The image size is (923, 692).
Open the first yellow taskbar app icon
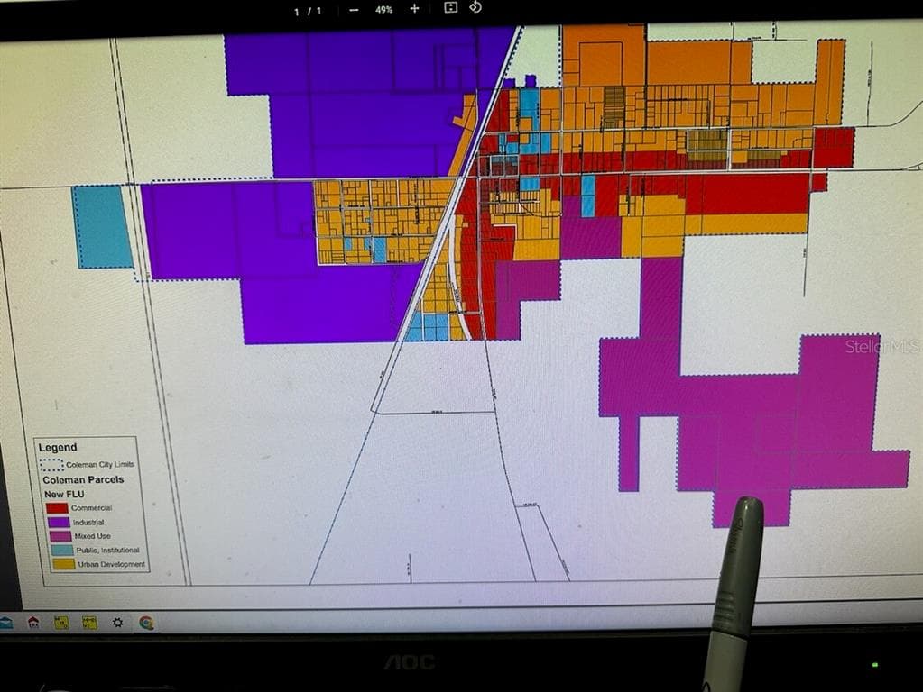click(61, 623)
